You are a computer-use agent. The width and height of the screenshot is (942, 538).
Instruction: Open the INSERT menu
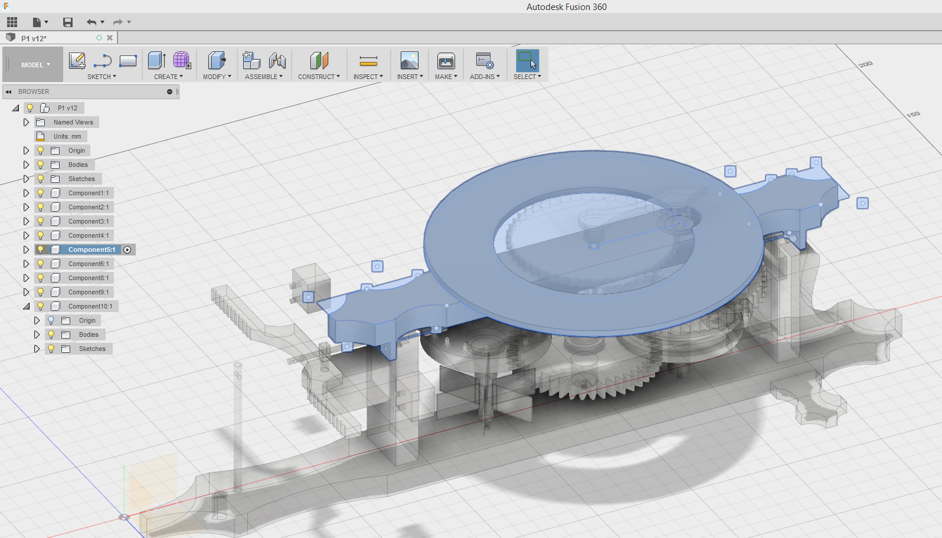tap(410, 77)
